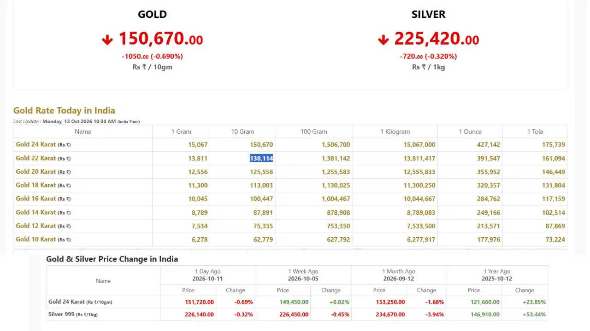Select the gold one year price 121,660.00

[x=484, y=302]
